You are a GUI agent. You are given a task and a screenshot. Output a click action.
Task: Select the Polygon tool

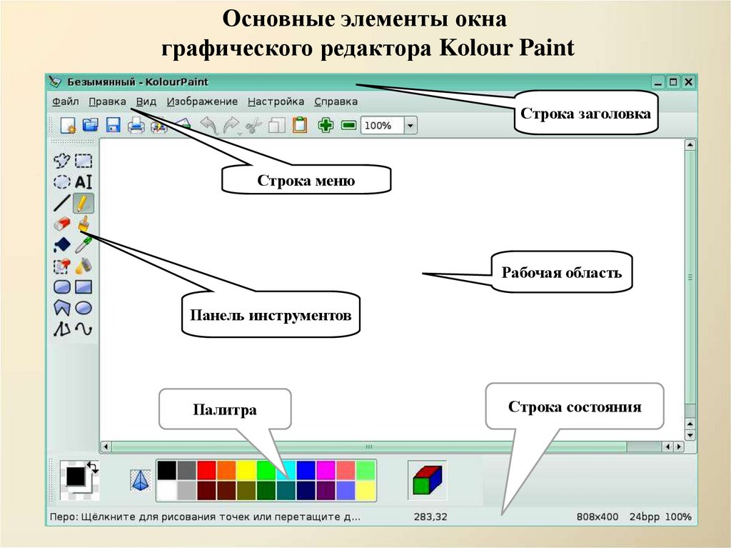click(61, 308)
